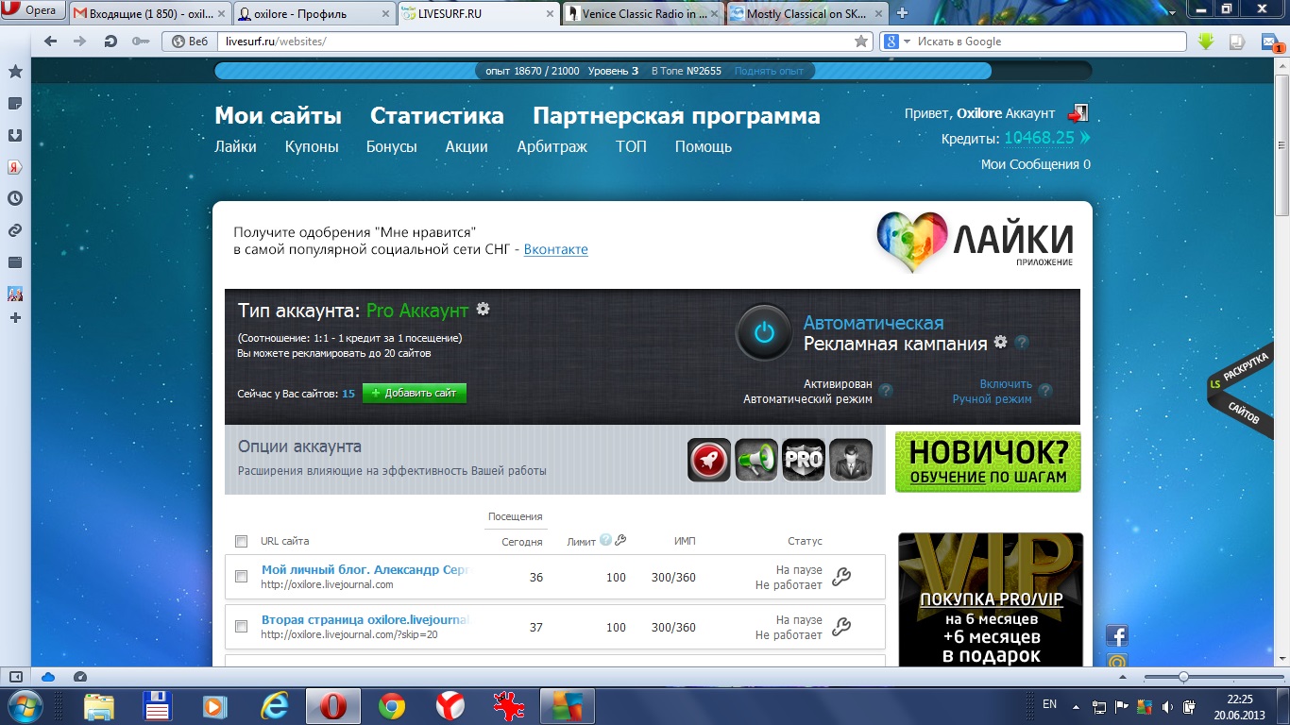1290x725 pixels.
Task: Tick checkbox for Мой личный блог row
Action: click(x=241, y=576)
